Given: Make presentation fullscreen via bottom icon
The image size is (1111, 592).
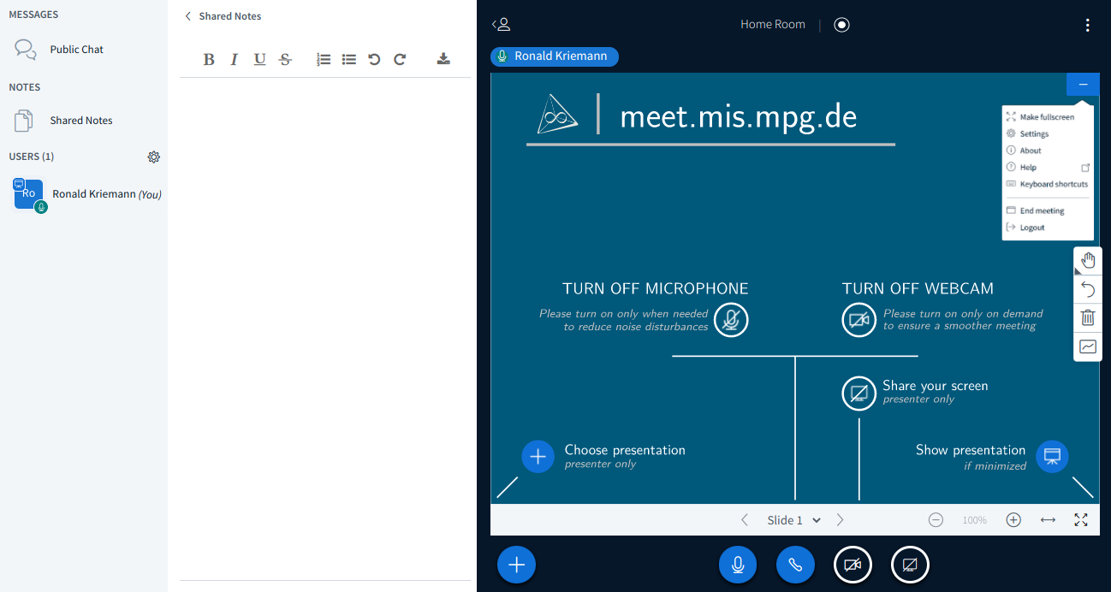Looking at the screenshot, I should point(1081,520).
